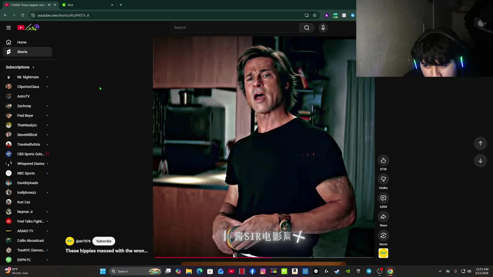This screenshot has height=277, width=493.
Task: Like this Short with thumbs up
Action: pyautogui.click(x=383, y=160)
